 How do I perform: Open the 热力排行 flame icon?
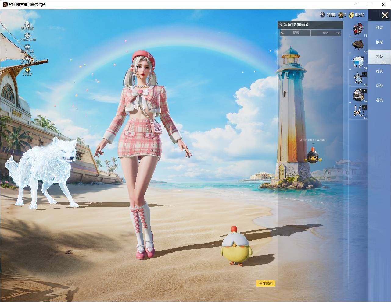tap(27, 58)
